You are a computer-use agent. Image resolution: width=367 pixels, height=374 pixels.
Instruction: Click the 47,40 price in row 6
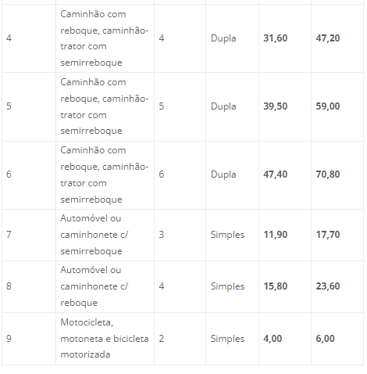pos(276,174)
